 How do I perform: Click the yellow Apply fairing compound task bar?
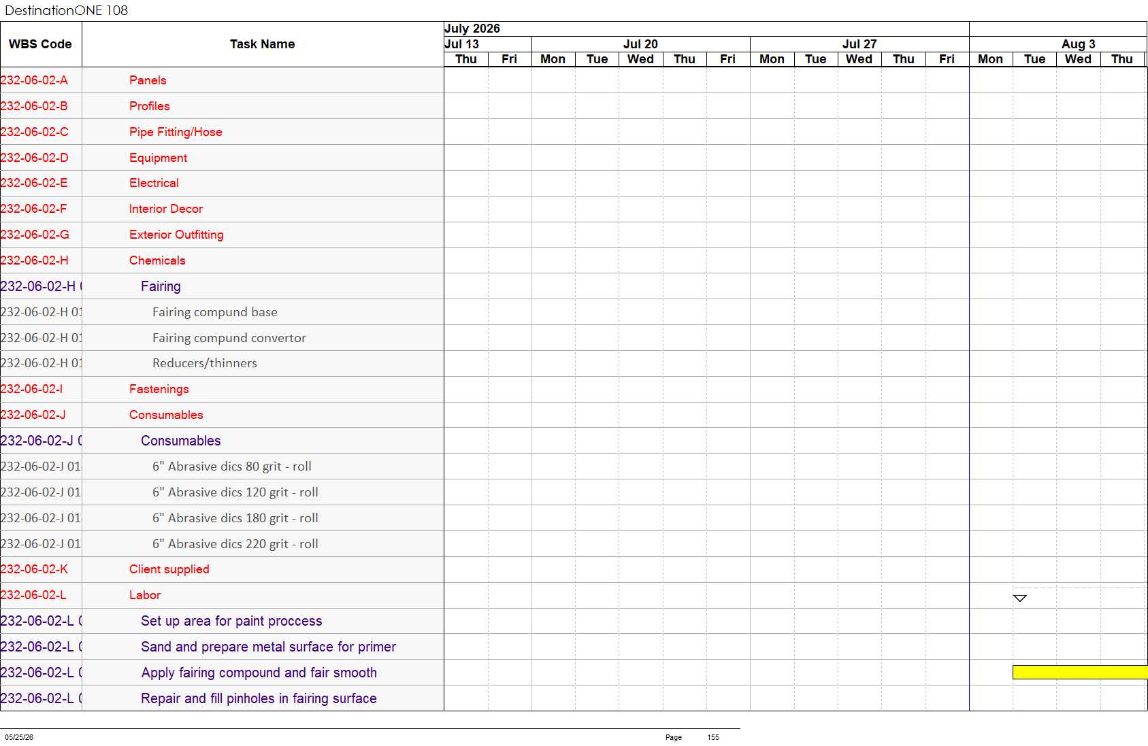pos(1080,672)
